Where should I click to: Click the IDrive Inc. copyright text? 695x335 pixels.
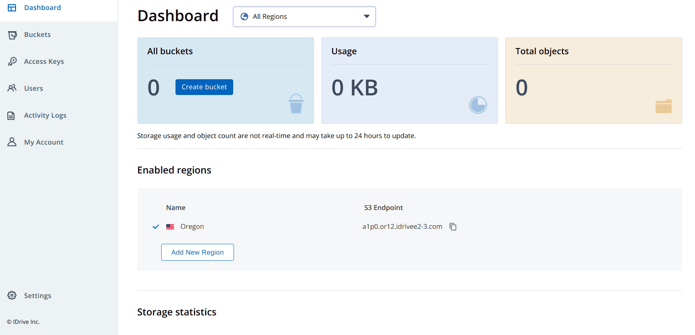(x=23, y=322)
